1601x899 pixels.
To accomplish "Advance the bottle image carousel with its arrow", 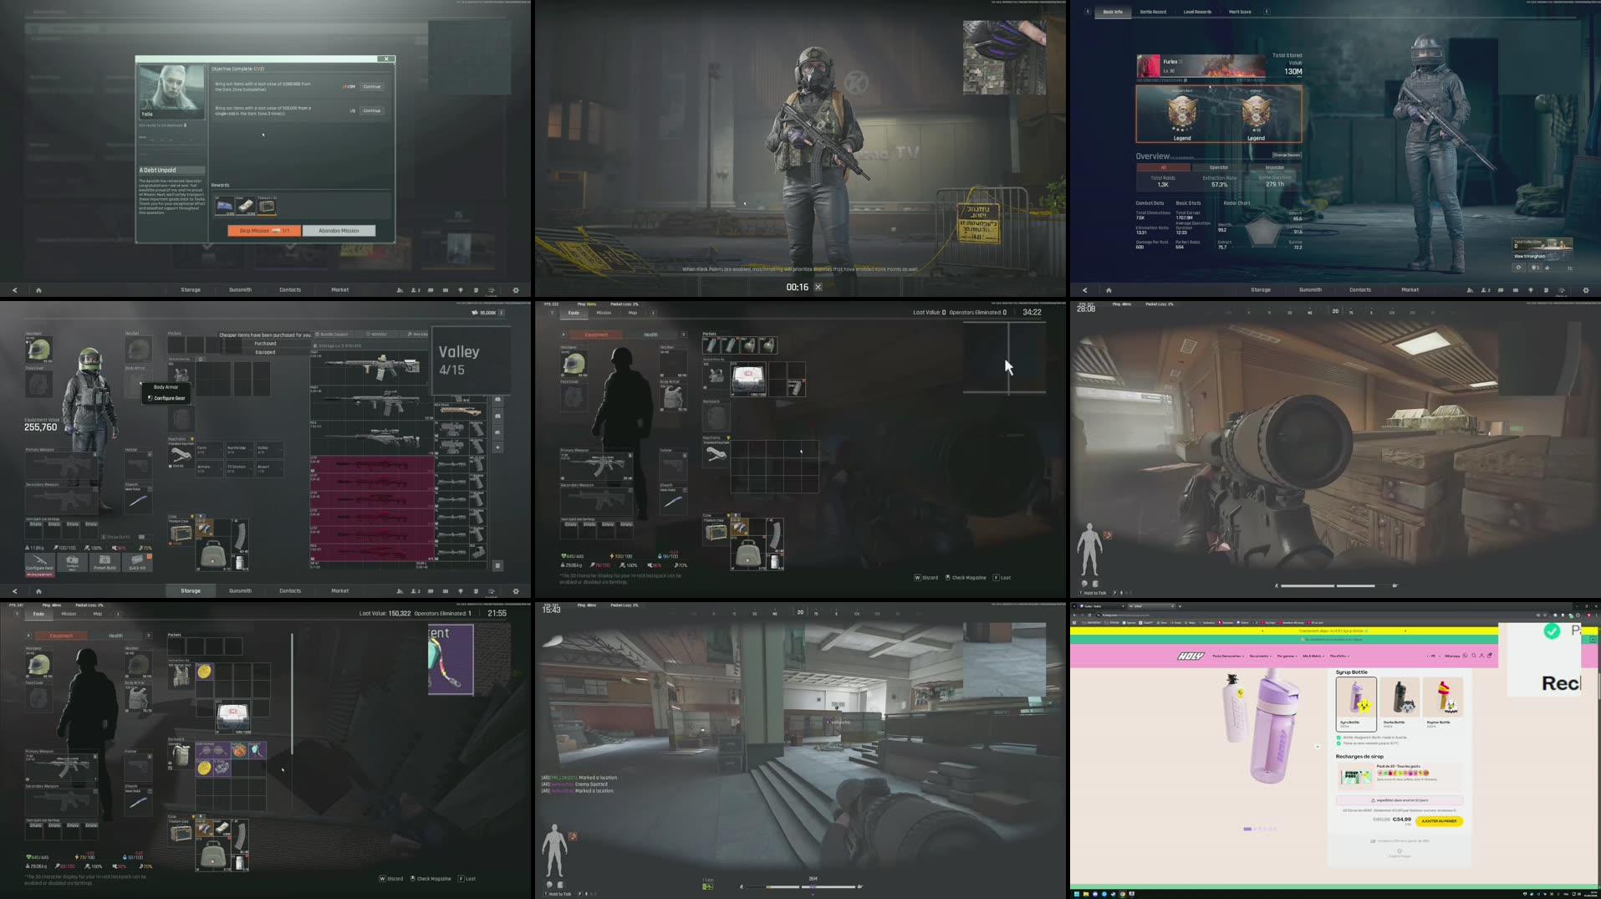I will tap(1318, 747).
